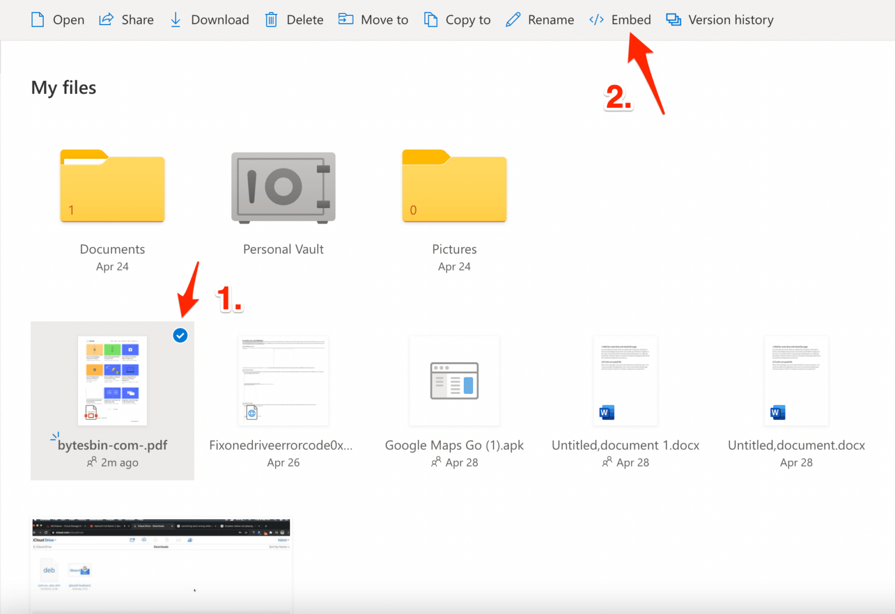
Task: Click the Untitled,document.docx file name
Action: pyautogui.click(x=796, y=445)
